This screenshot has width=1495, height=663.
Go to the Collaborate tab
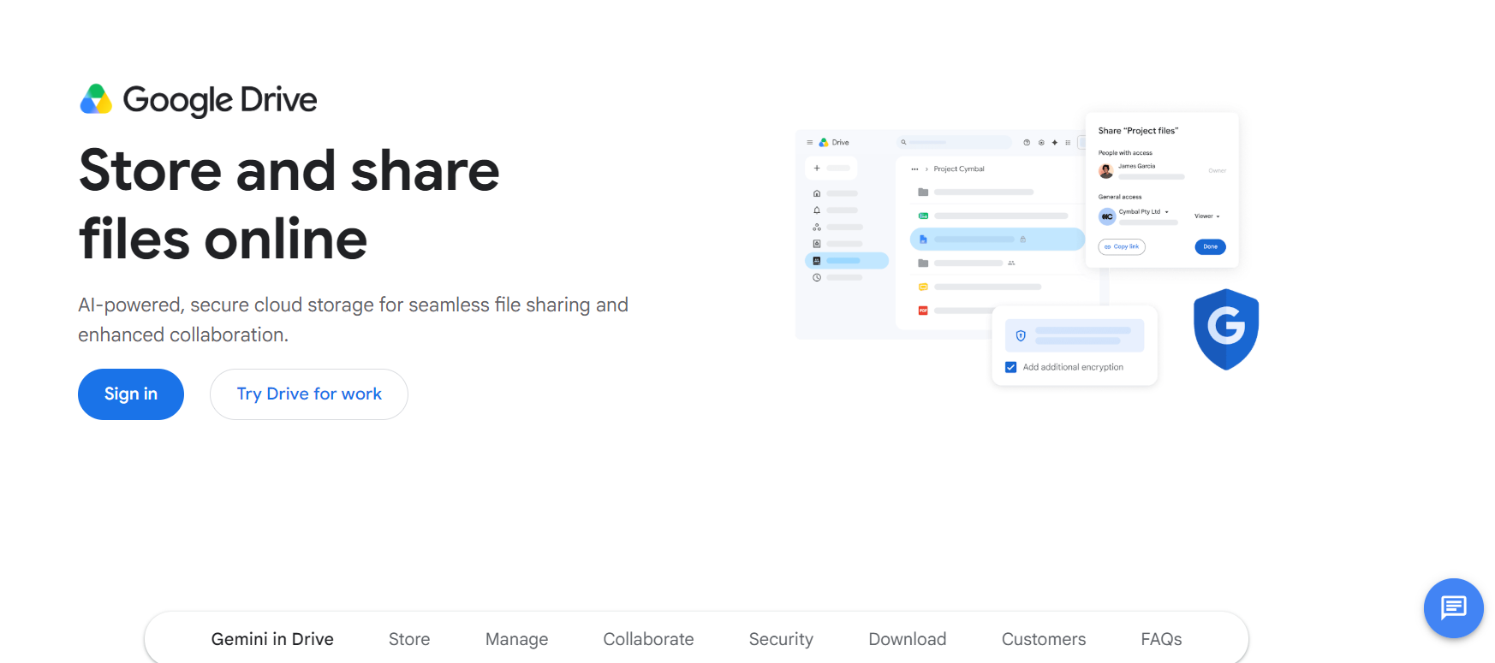[648, 639]
